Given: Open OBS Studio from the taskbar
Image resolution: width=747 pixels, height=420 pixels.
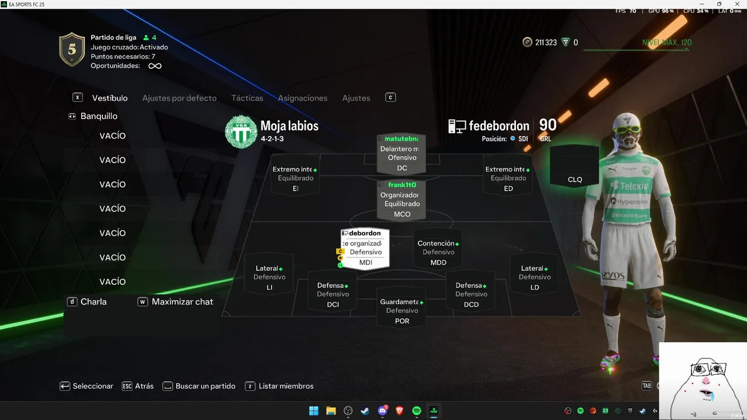Looking at the screenshot, I should tap(348, 411).
